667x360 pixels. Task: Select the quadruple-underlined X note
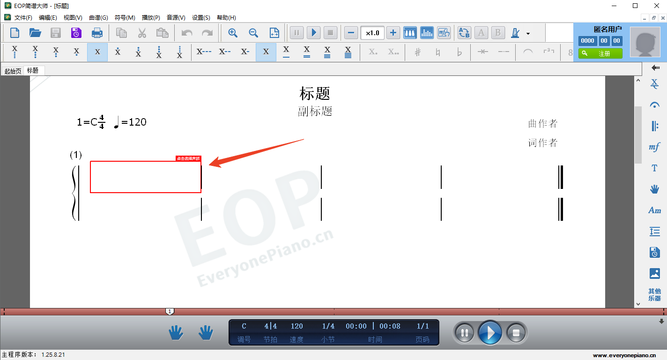pos(348,52)
